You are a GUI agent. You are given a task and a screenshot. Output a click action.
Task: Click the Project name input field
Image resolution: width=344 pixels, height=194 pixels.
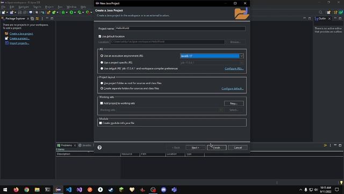[x=180, y=29]
